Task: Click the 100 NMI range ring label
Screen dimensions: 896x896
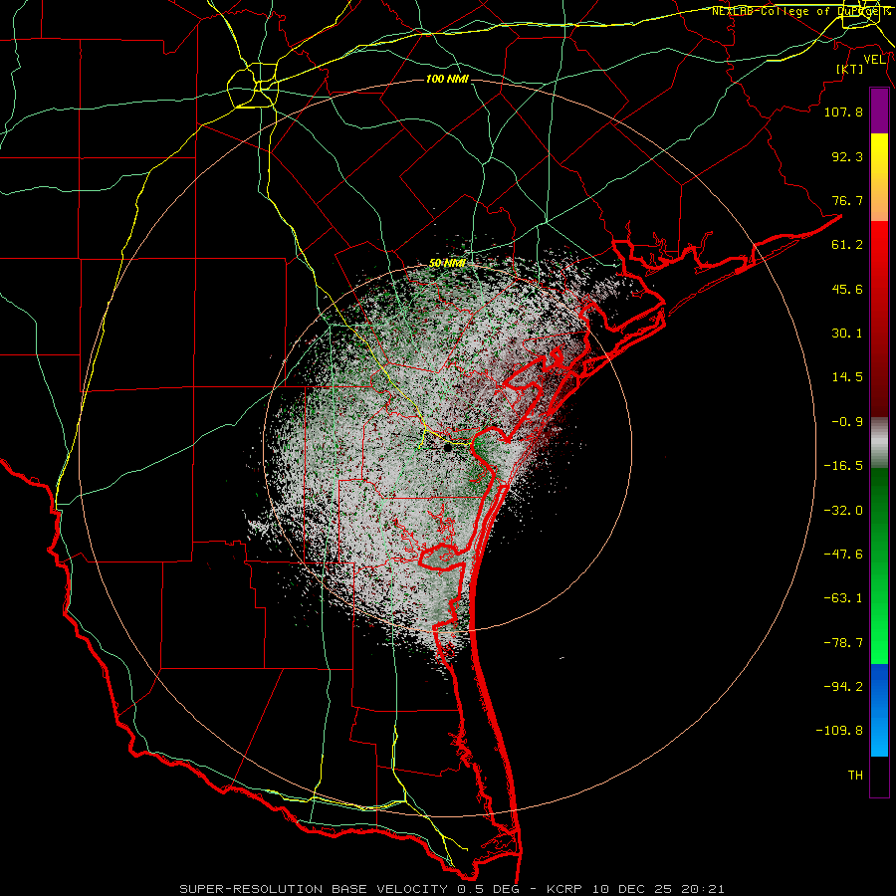Action: click(x=447, y=79)
